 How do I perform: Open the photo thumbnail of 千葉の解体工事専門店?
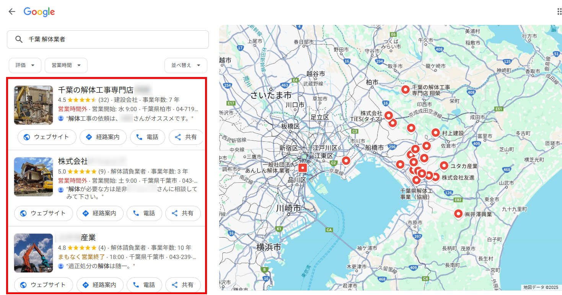tap(33, 105)
